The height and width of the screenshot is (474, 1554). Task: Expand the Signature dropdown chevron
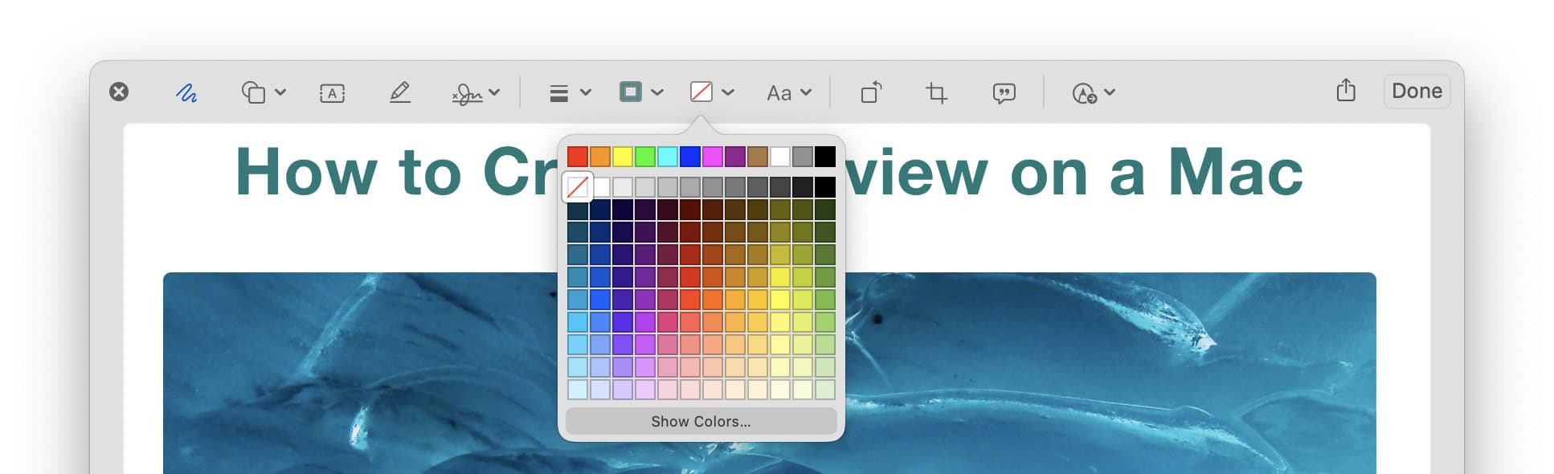pos(494,92)
